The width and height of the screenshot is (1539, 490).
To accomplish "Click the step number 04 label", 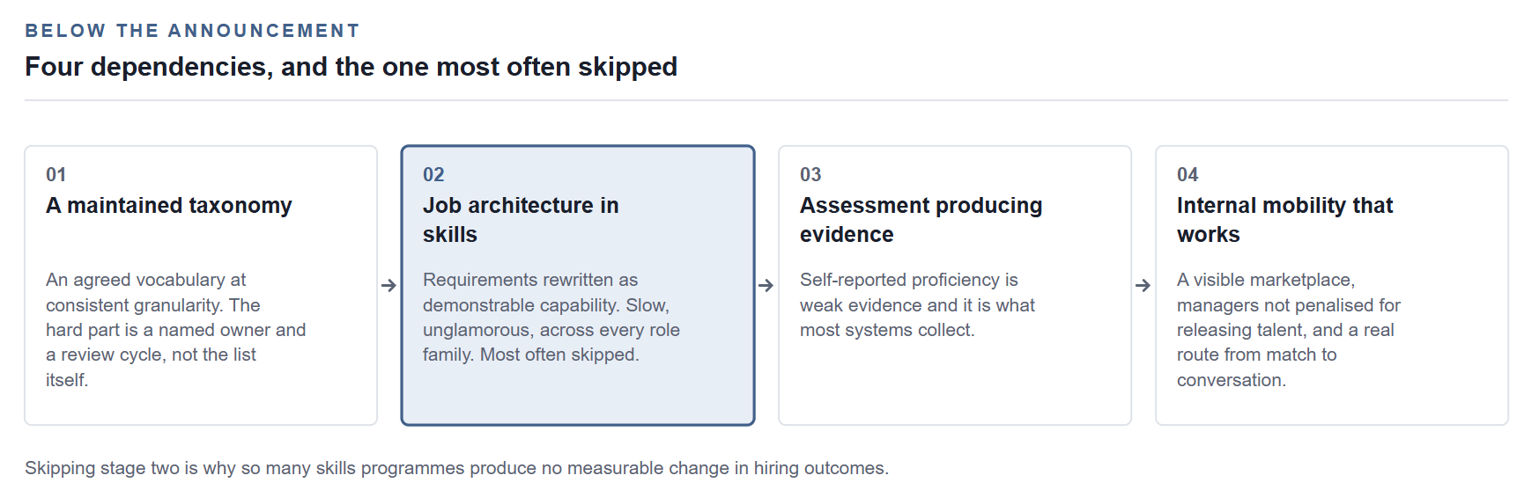I will pos(1188,174).
